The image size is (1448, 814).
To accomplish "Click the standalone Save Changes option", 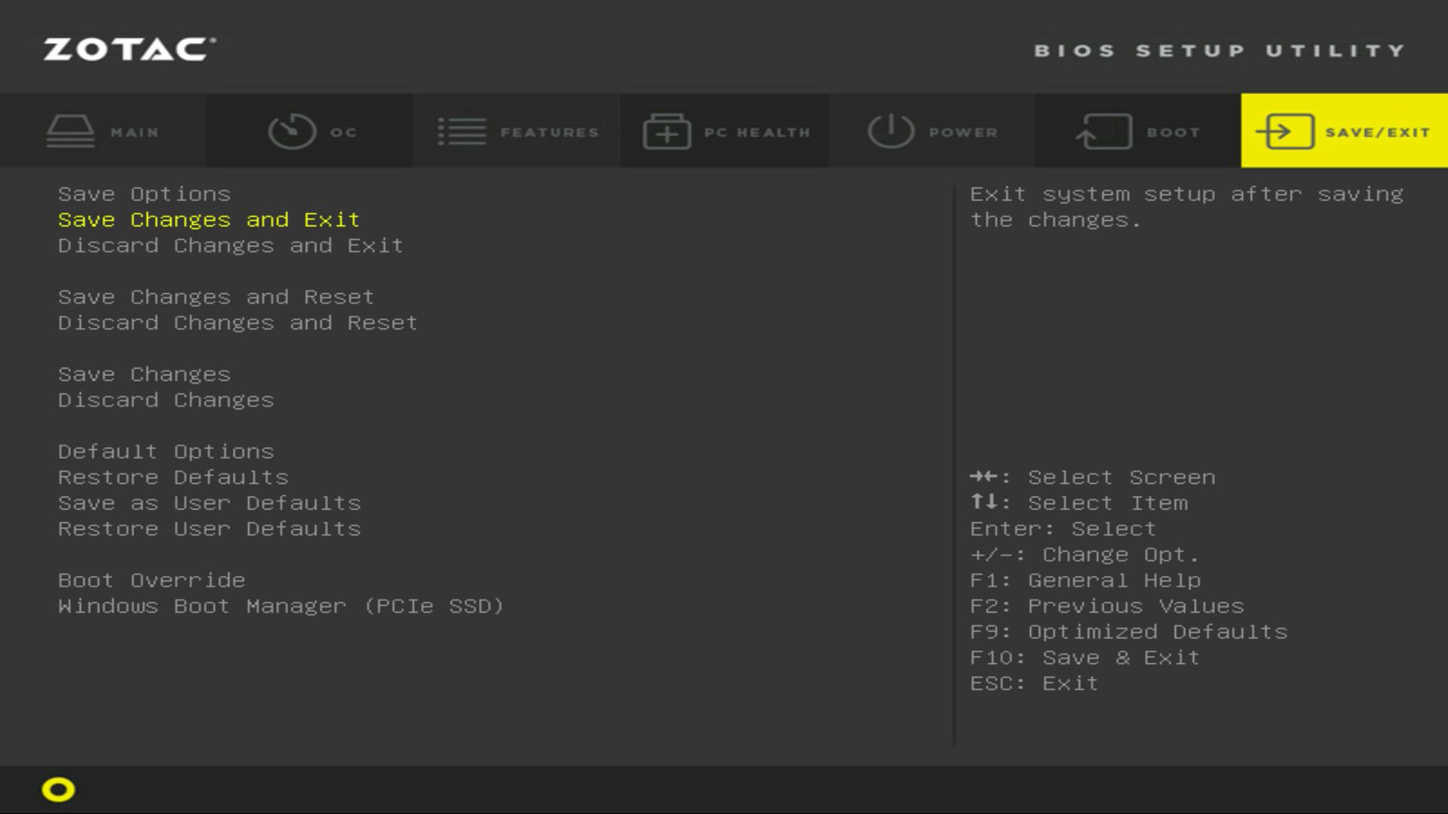I will pyautogui.click(x=144, y=375).
